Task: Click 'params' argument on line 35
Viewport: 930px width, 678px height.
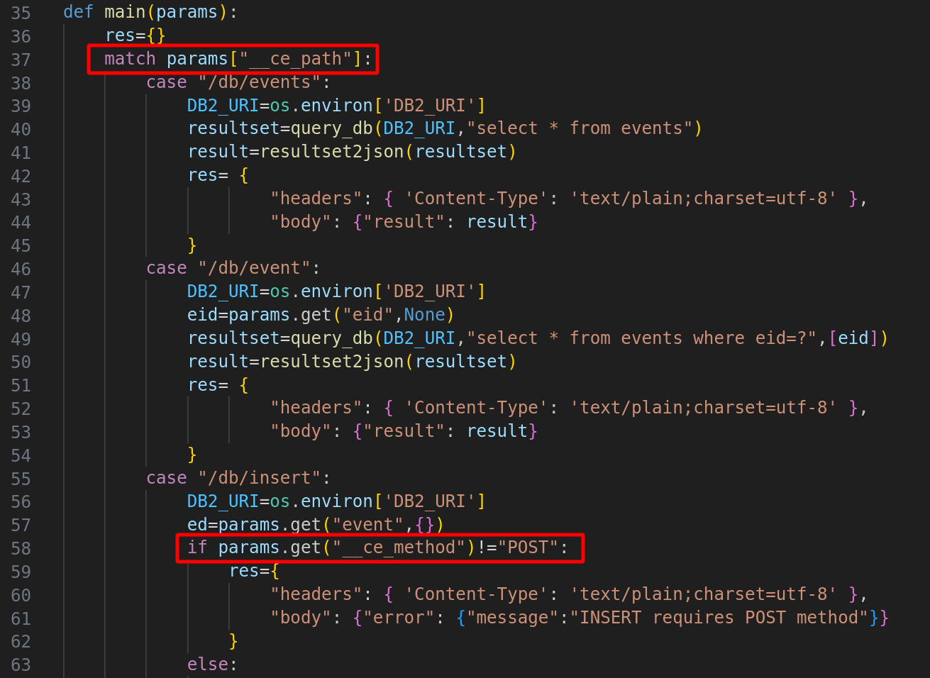Action: tap(187, 12)
